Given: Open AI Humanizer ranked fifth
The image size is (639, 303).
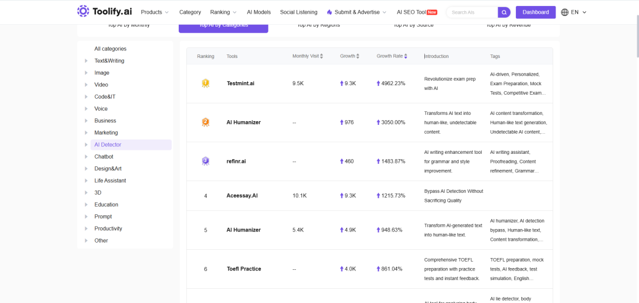Looking at the screenshot, I should tap(244, 230).
